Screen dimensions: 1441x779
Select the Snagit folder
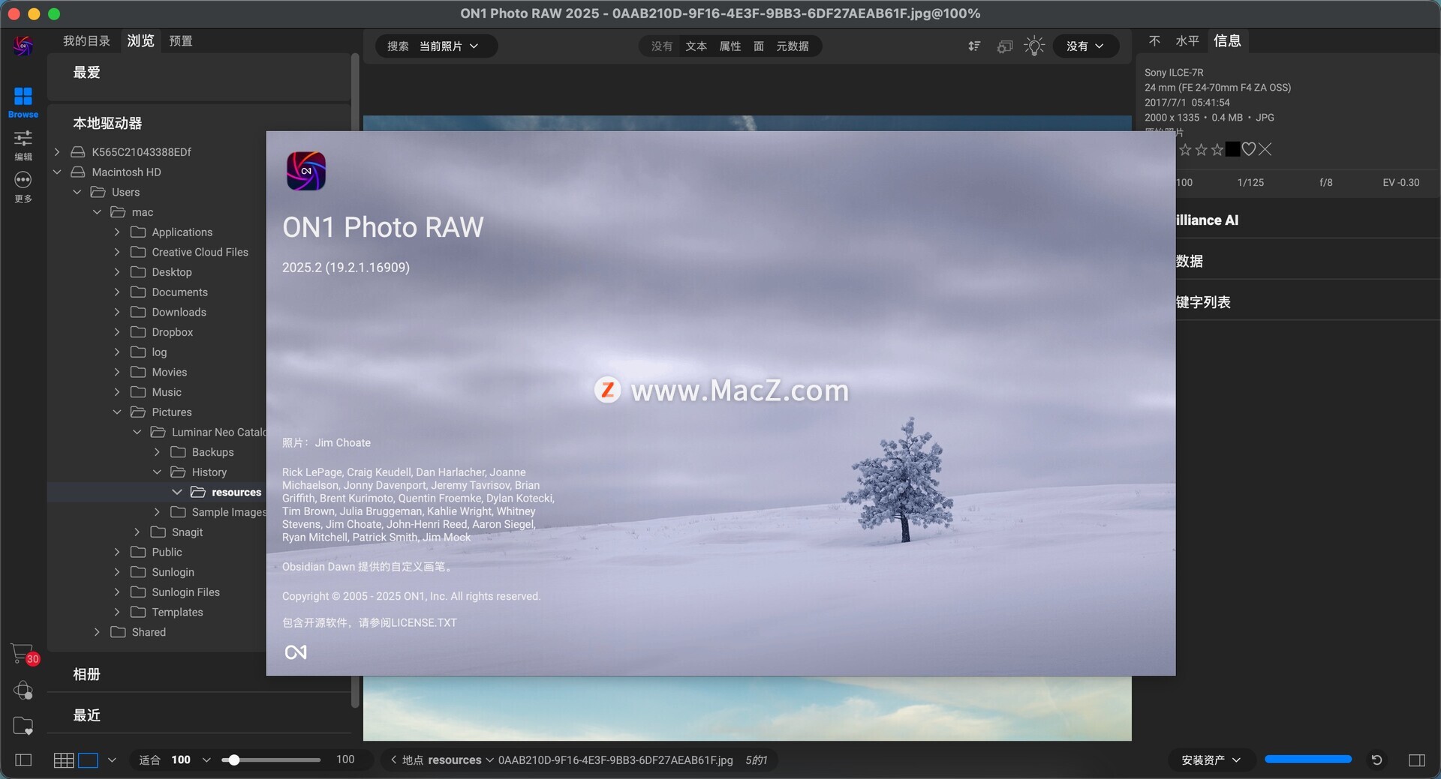[x=187, y=532]
